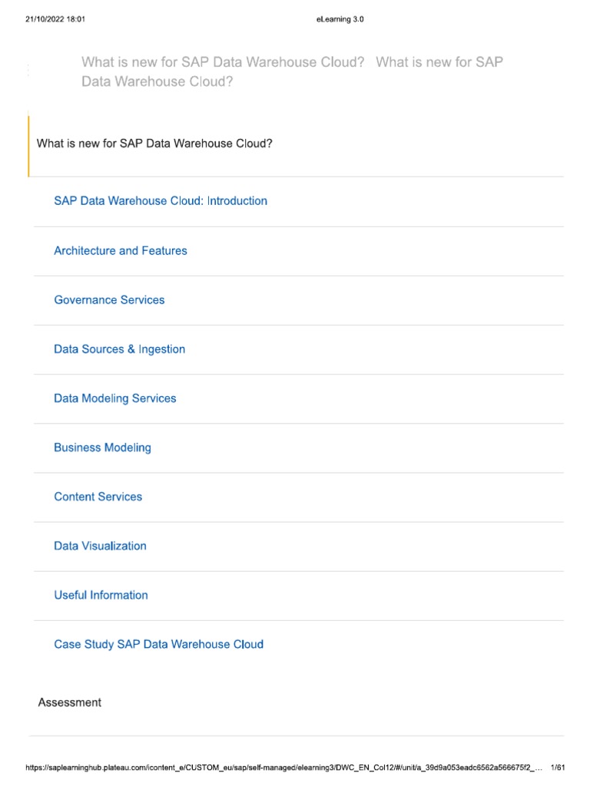Click the second 'What is new for SAP' breadcrumb
Screen dimensions: 590x786
[440, 62]
